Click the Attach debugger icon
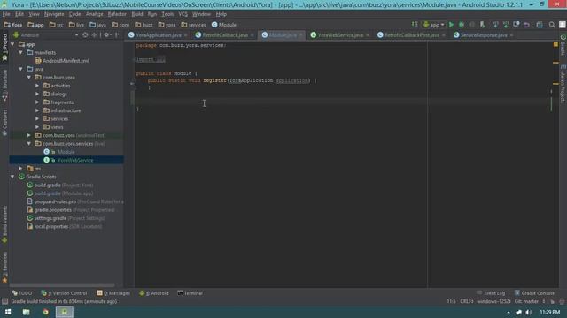The width and height of the screenshot is (567, 318). [482, 25]
